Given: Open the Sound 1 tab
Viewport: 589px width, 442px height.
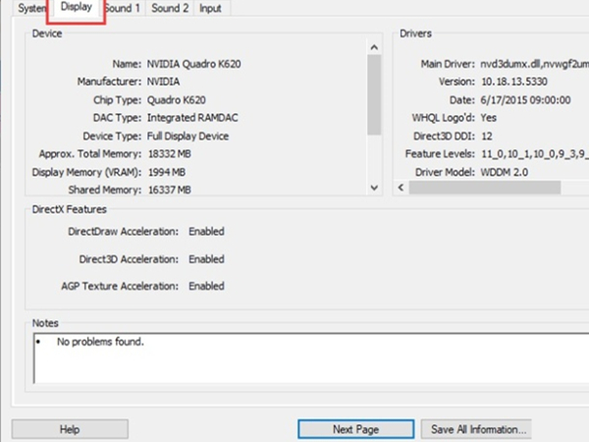Looking at the screenshot, I should coord(123,8).
